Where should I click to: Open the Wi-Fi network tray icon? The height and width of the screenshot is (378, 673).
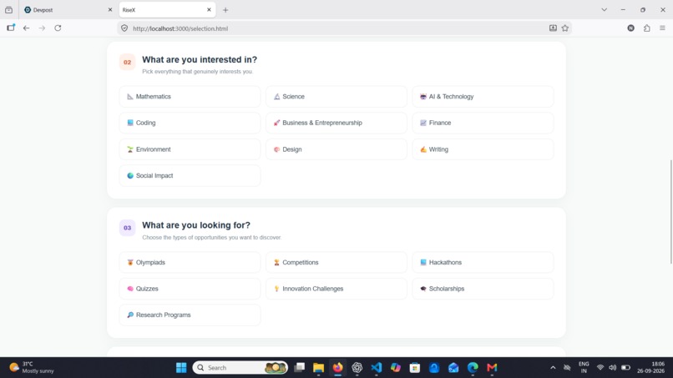tap(600, 368)
